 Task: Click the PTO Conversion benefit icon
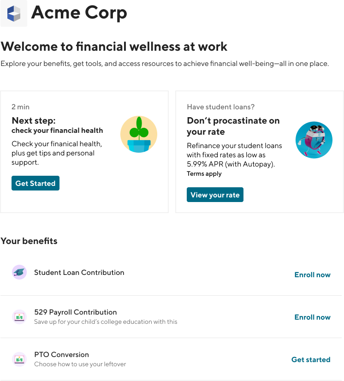19,359
